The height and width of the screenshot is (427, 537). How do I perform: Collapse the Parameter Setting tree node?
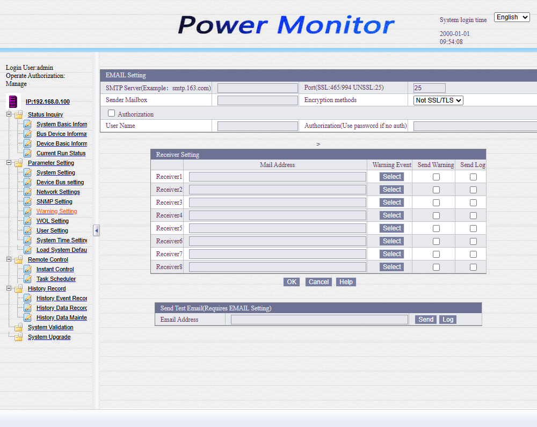[x=9, y=163]
